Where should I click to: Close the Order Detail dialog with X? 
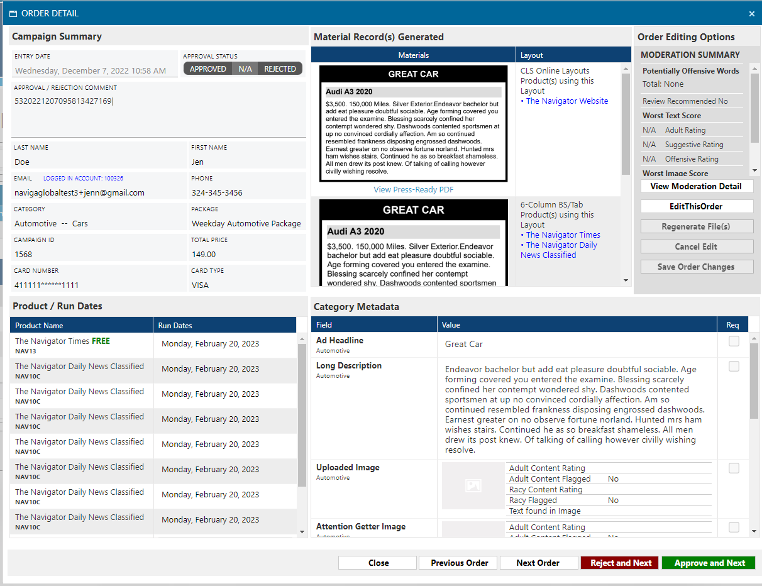751,13
